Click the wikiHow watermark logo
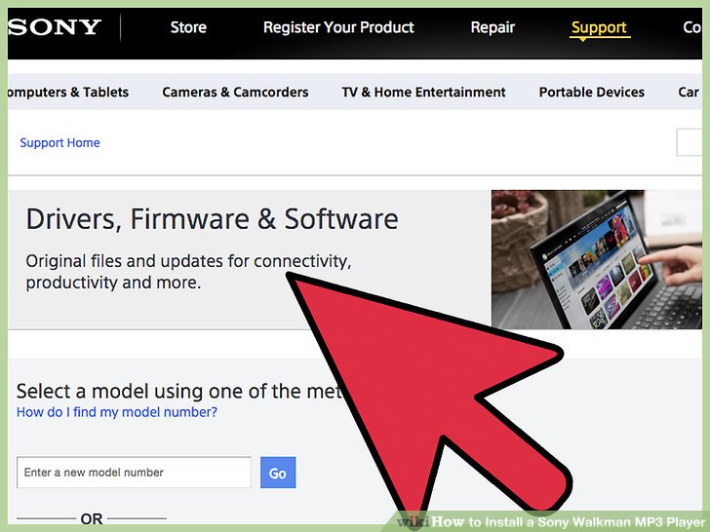The width and height of the screenshot is (710, 532). 413,521
